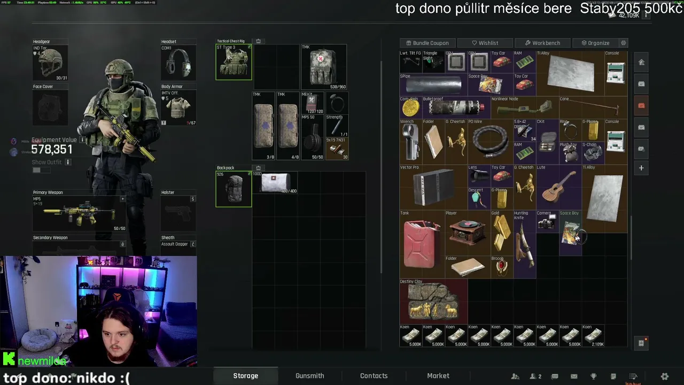Select the 9x19 7N31 ammo stack
Image resolution: width=684 pixels, height=385 pixels.
(337, 149)
